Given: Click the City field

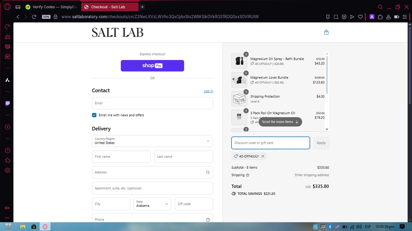Looking at the screenshot, I should coord(111,204).
